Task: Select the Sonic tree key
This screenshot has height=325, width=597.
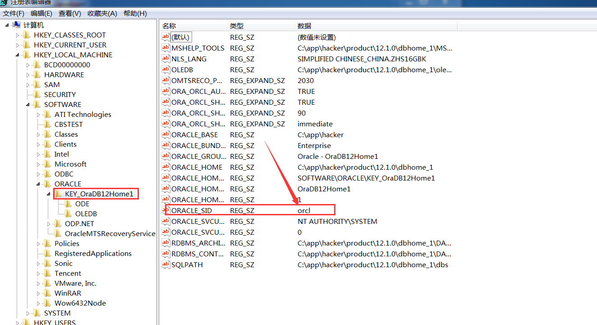Action: pyautogui.click(x=64, y=263)
